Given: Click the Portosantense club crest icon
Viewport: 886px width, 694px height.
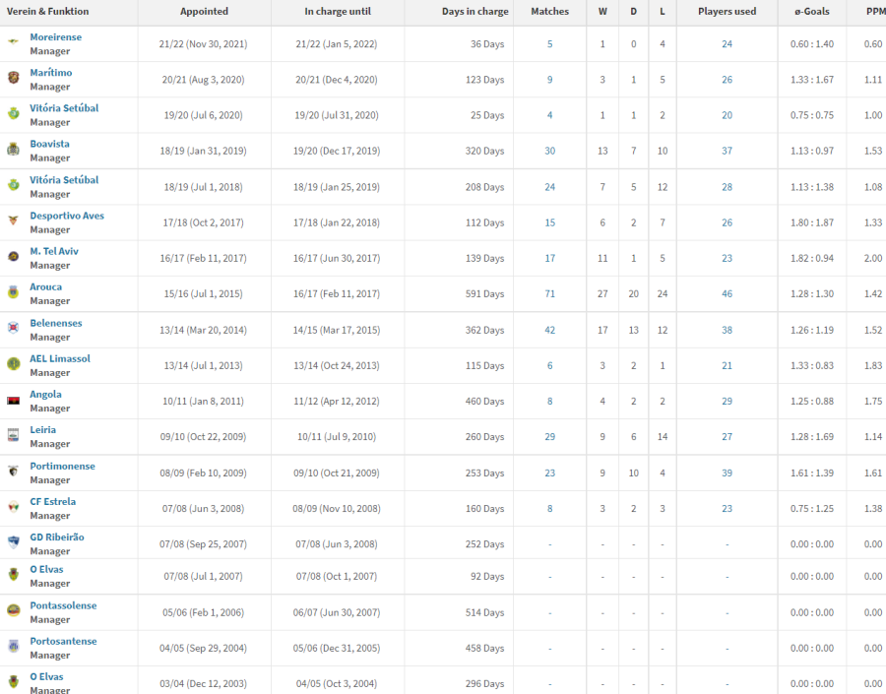Looking at the screenshot, I should pyautogui.click(x=13, y=646).
